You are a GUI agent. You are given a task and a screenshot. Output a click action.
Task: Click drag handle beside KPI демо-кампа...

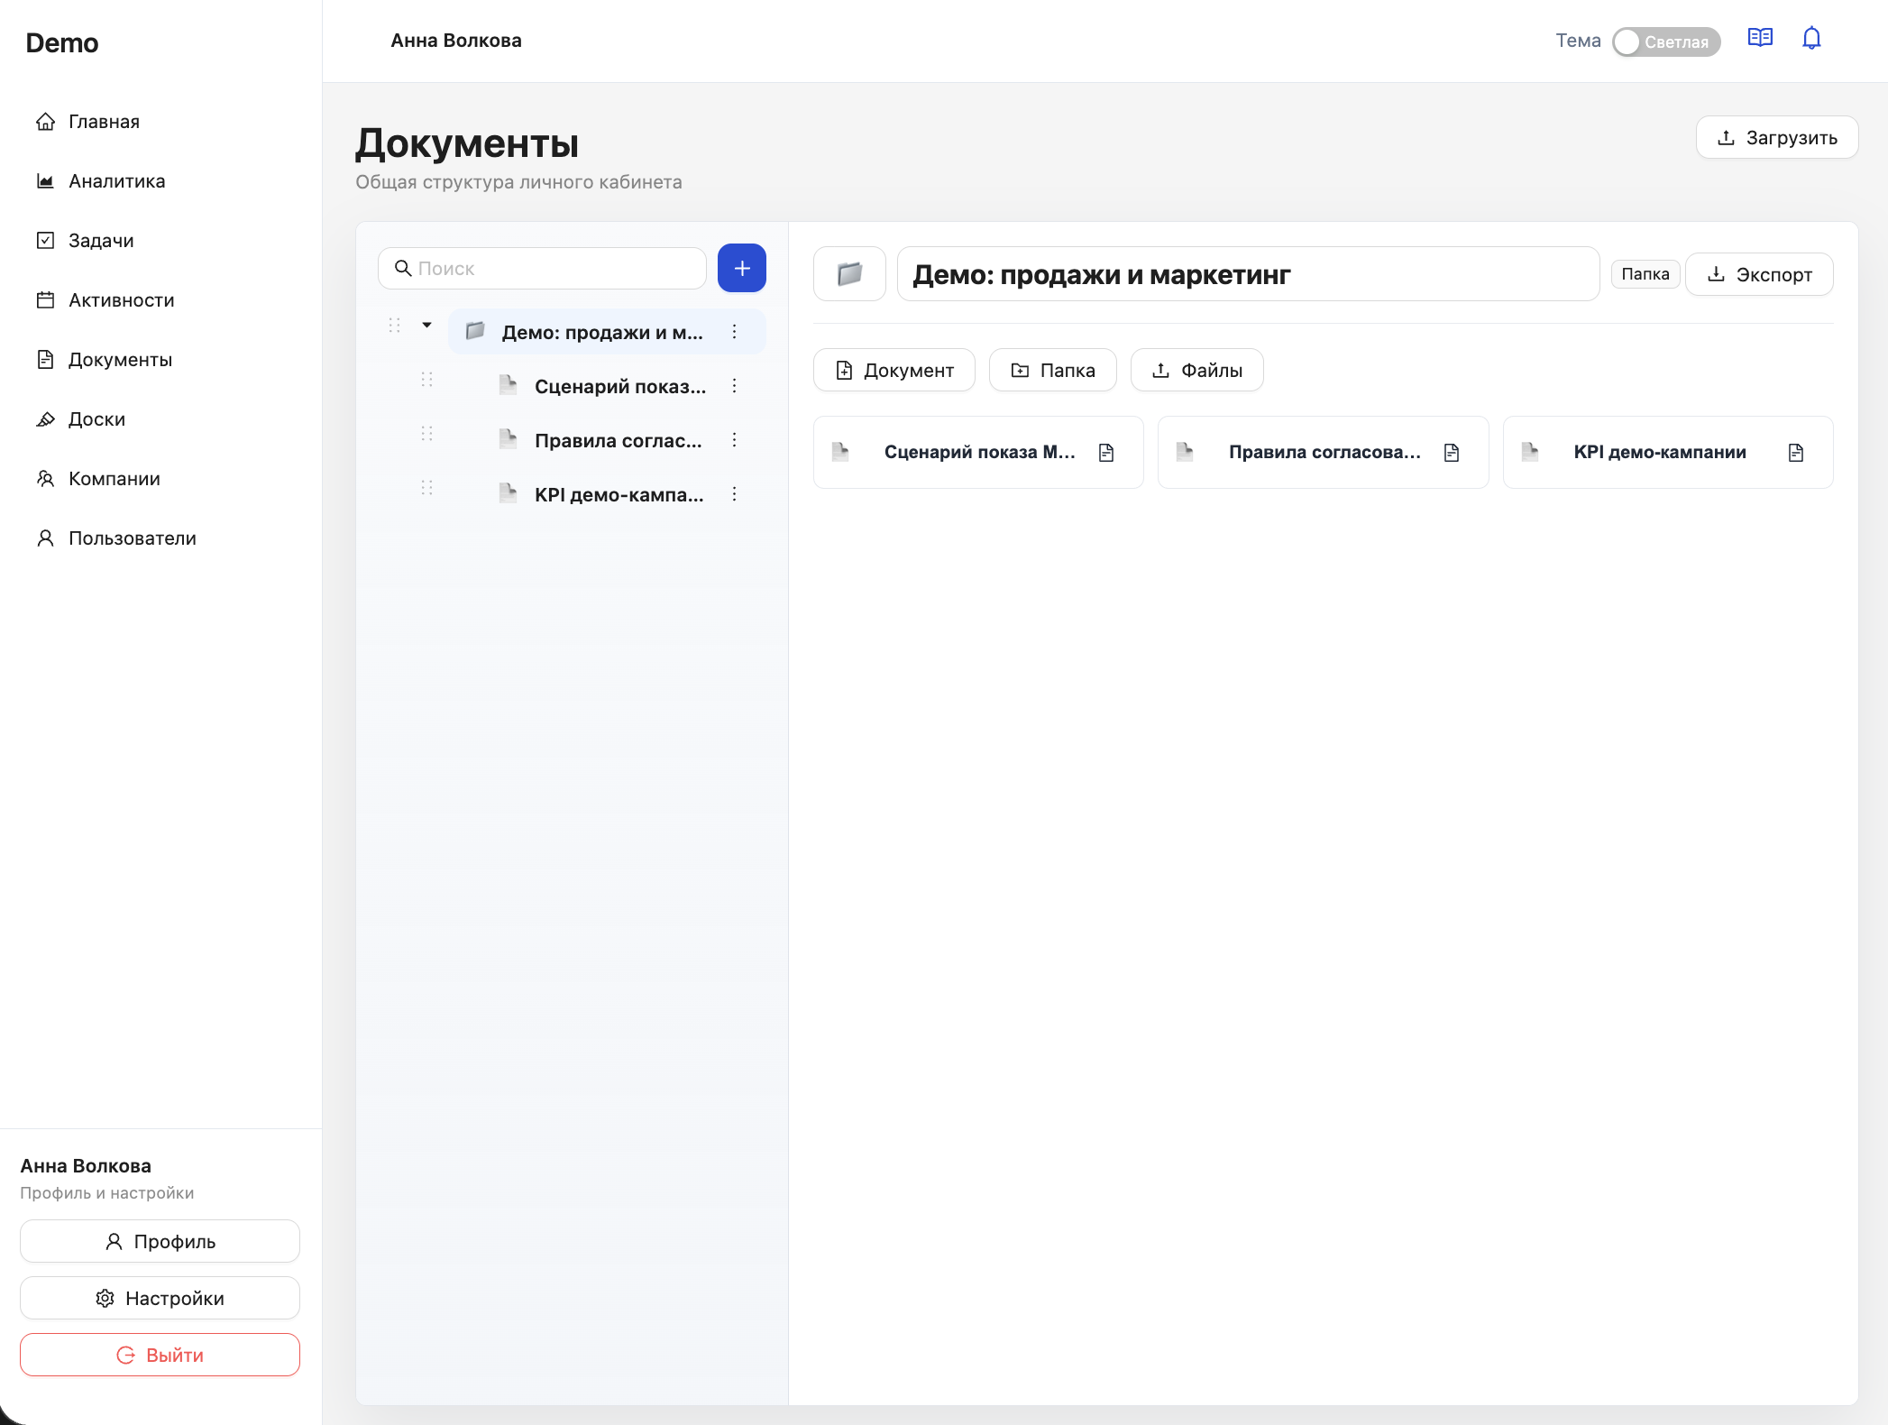click(426, 487)
